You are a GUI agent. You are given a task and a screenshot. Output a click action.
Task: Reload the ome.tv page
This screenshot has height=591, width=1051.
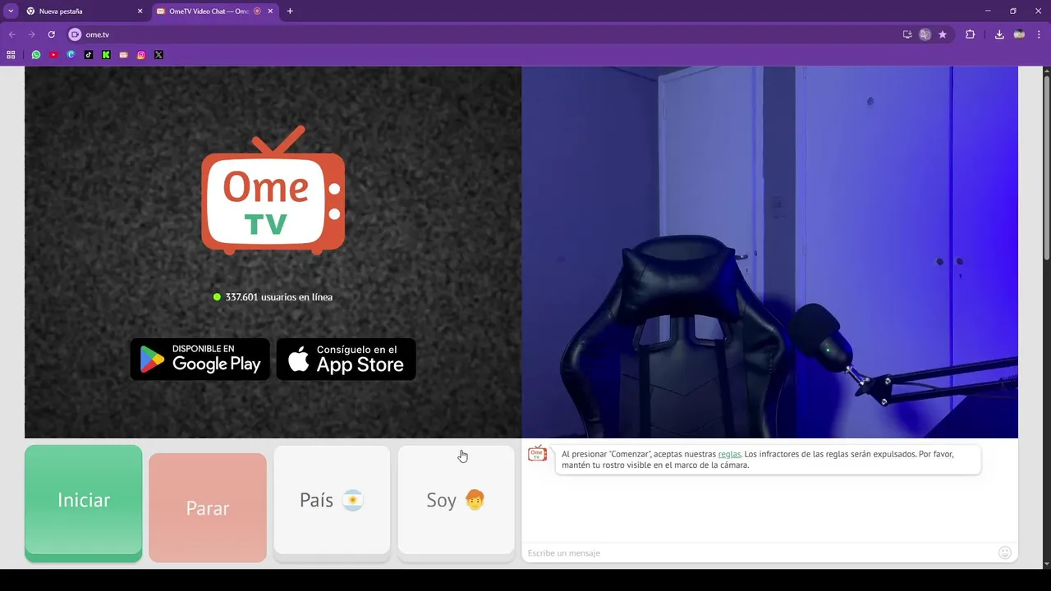tap(51, 34)
